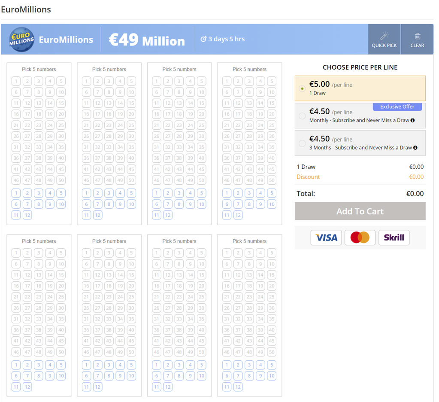Click the Skrill payment logo
Viewport: 439px width, 402px height.
pyautogui.click(x=394, y=238)
